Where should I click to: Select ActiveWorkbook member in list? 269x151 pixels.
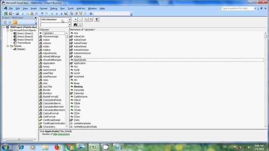[82, 53]
